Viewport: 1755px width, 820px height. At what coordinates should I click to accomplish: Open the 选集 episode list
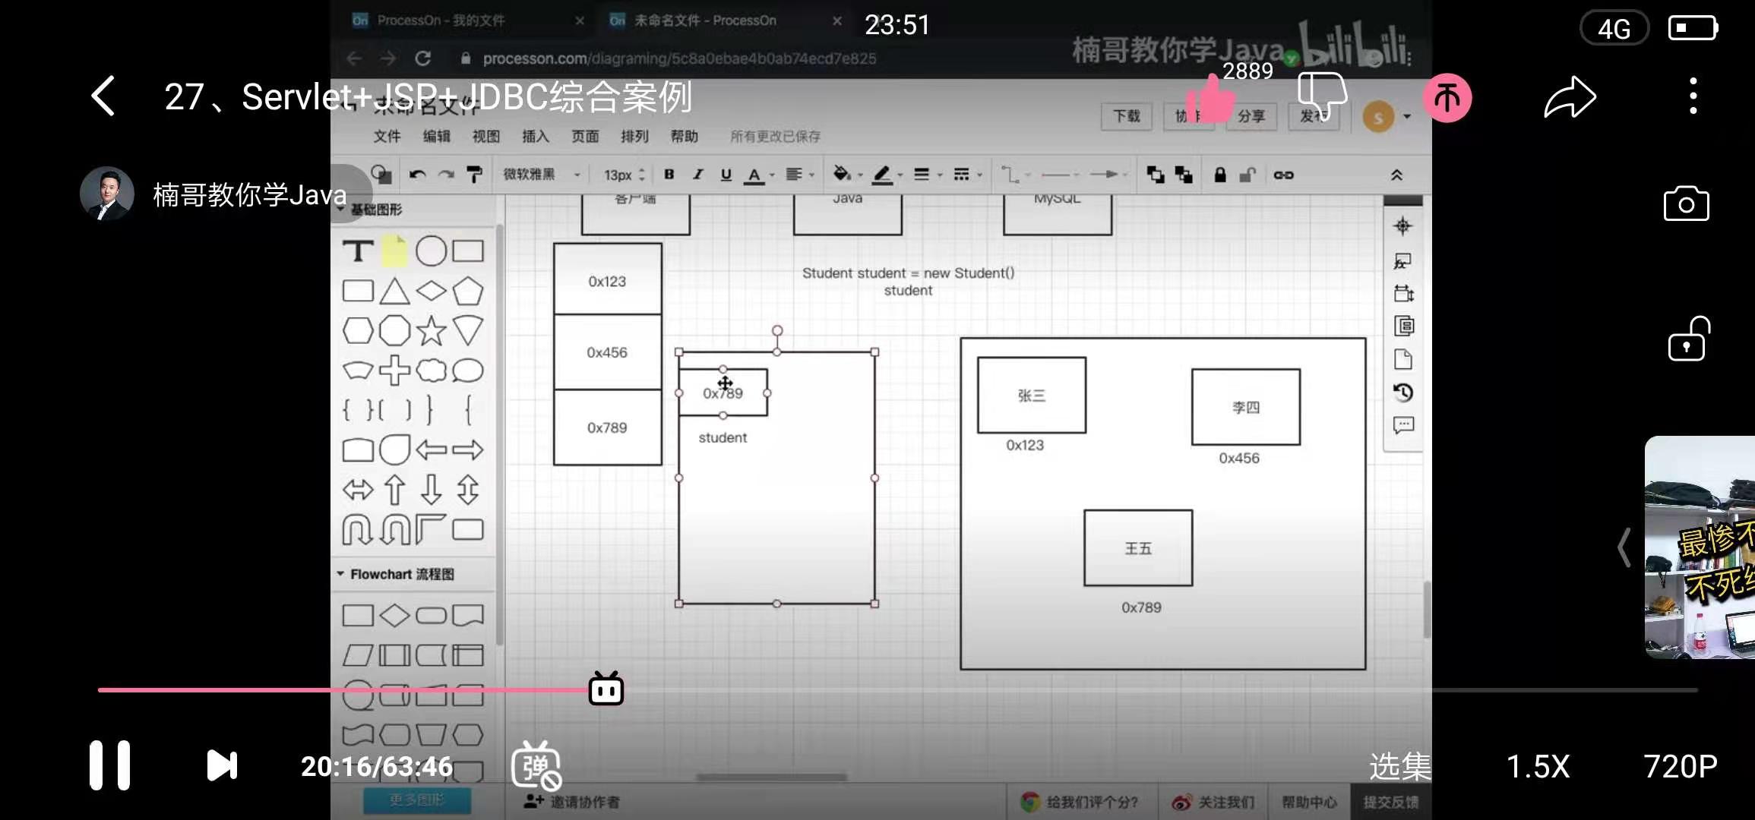click(1399, 767)
